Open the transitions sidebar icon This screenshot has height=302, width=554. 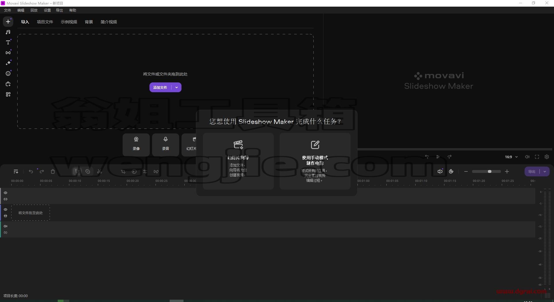tap(8, 53)
